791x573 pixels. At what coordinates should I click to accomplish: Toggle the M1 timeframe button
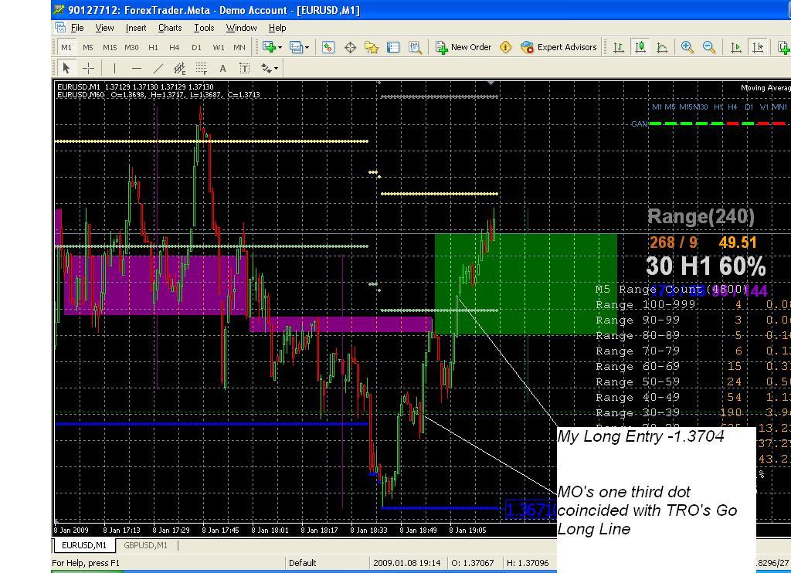coord(66,47)
